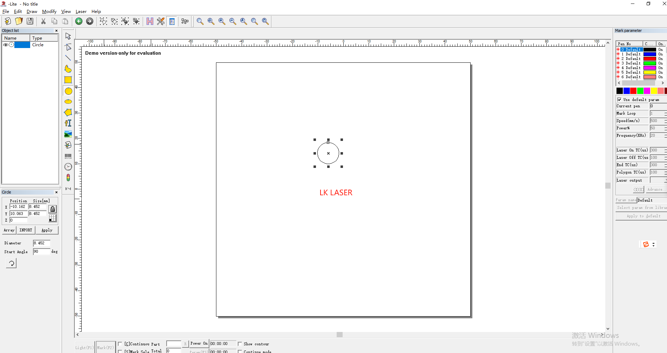Expand the Laser output dropdown
Viewport: 667px width, 353px height.
665,180
